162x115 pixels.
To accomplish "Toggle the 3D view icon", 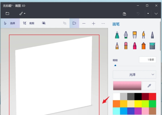I will 74,23.
